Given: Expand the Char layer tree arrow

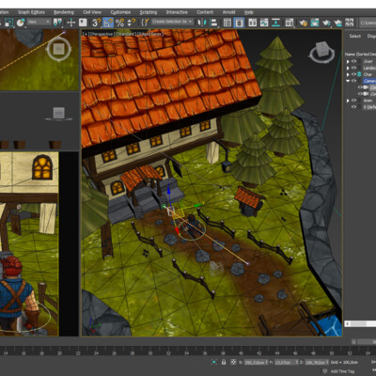Looking at the screenshot, I should tap(348, 74).
